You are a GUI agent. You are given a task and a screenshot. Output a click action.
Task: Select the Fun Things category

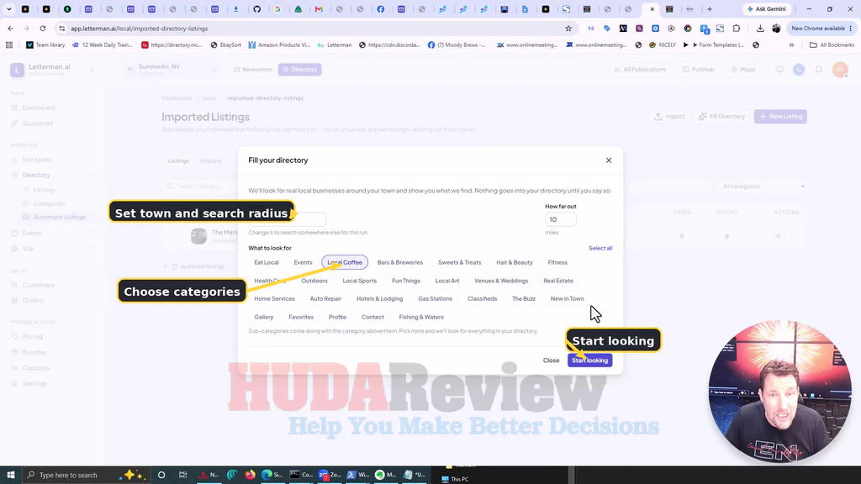(x=406, y=281)
